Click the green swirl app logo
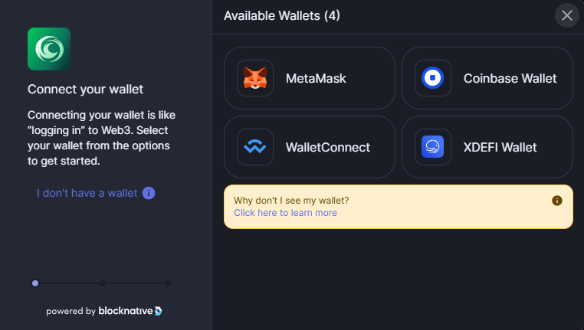584x330 pixels. tap(49, 49)
